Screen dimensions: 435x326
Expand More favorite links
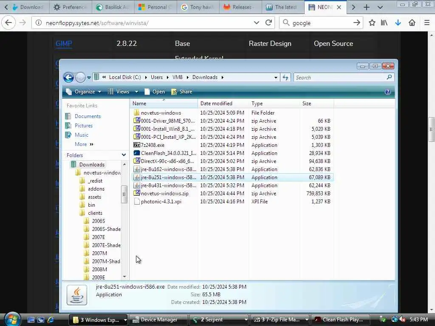click(84, 144)
